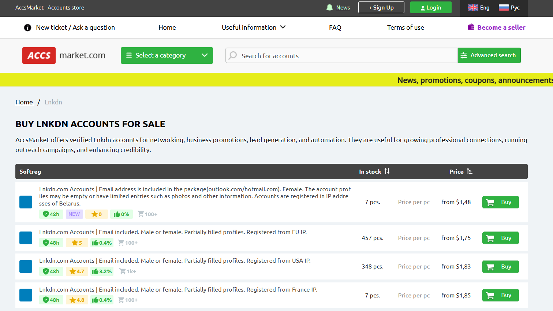Screen dimensions: 553x311
Task: Expand the Useful information menu
Action: pos(253,27)
